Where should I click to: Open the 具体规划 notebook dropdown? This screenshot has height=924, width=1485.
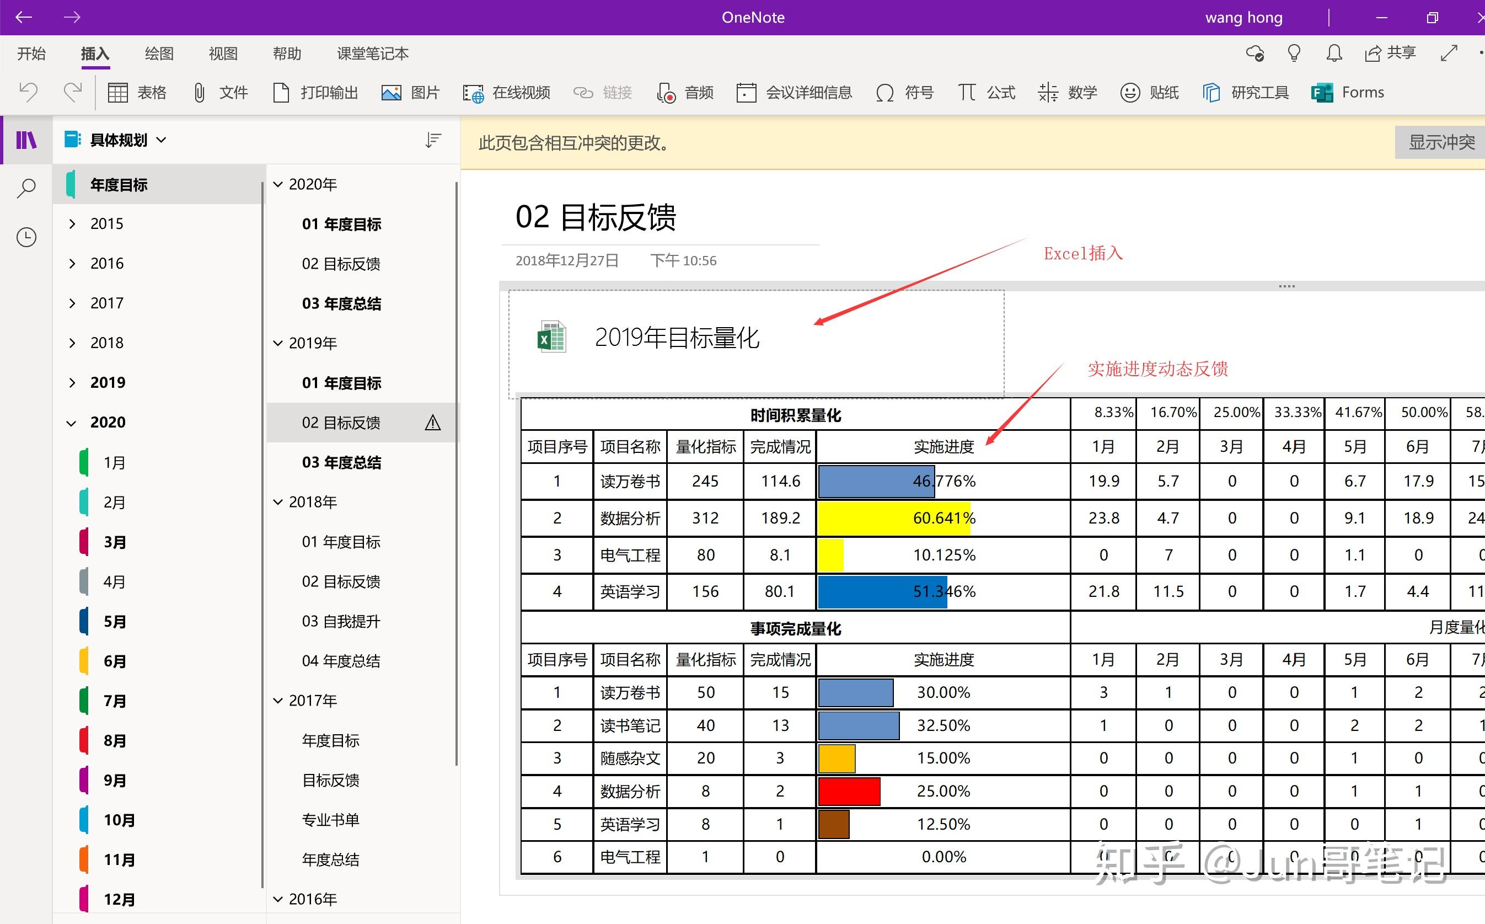pyautogui.click(x=162, y=140)
